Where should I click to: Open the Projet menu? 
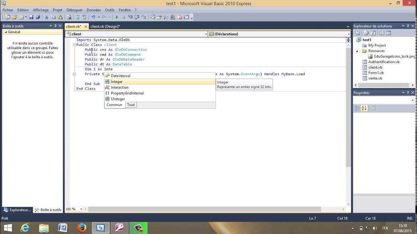(x=57, y=10)
